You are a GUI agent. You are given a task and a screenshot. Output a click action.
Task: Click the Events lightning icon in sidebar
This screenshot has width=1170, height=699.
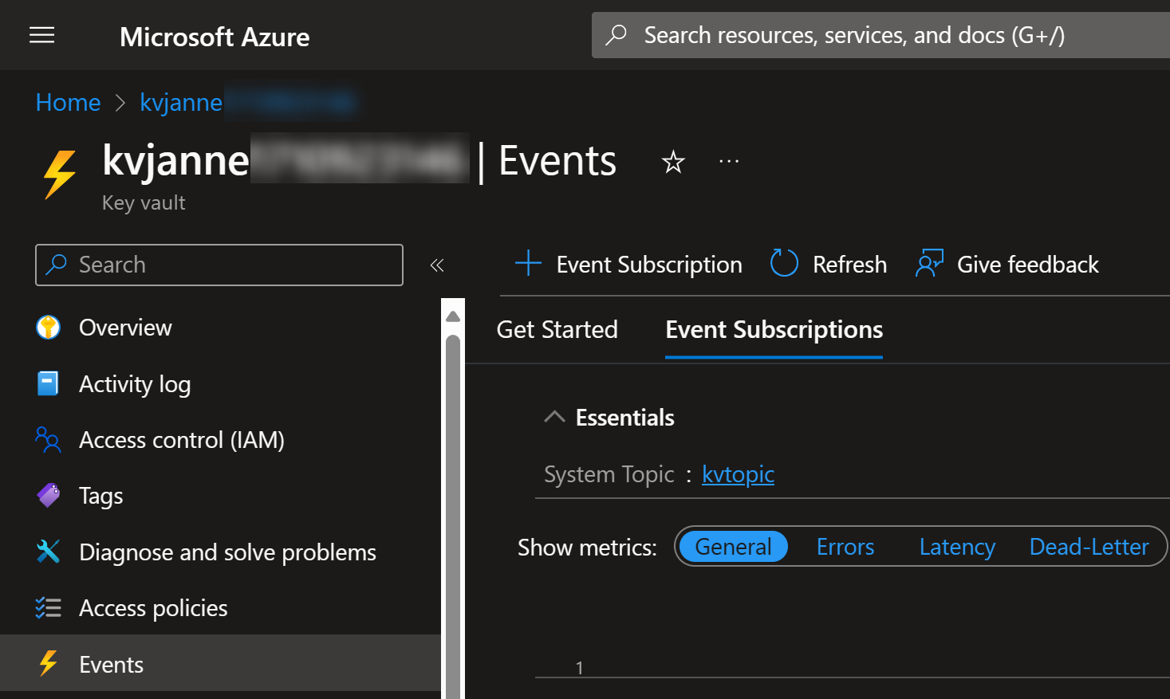click(x=49, y=663)
